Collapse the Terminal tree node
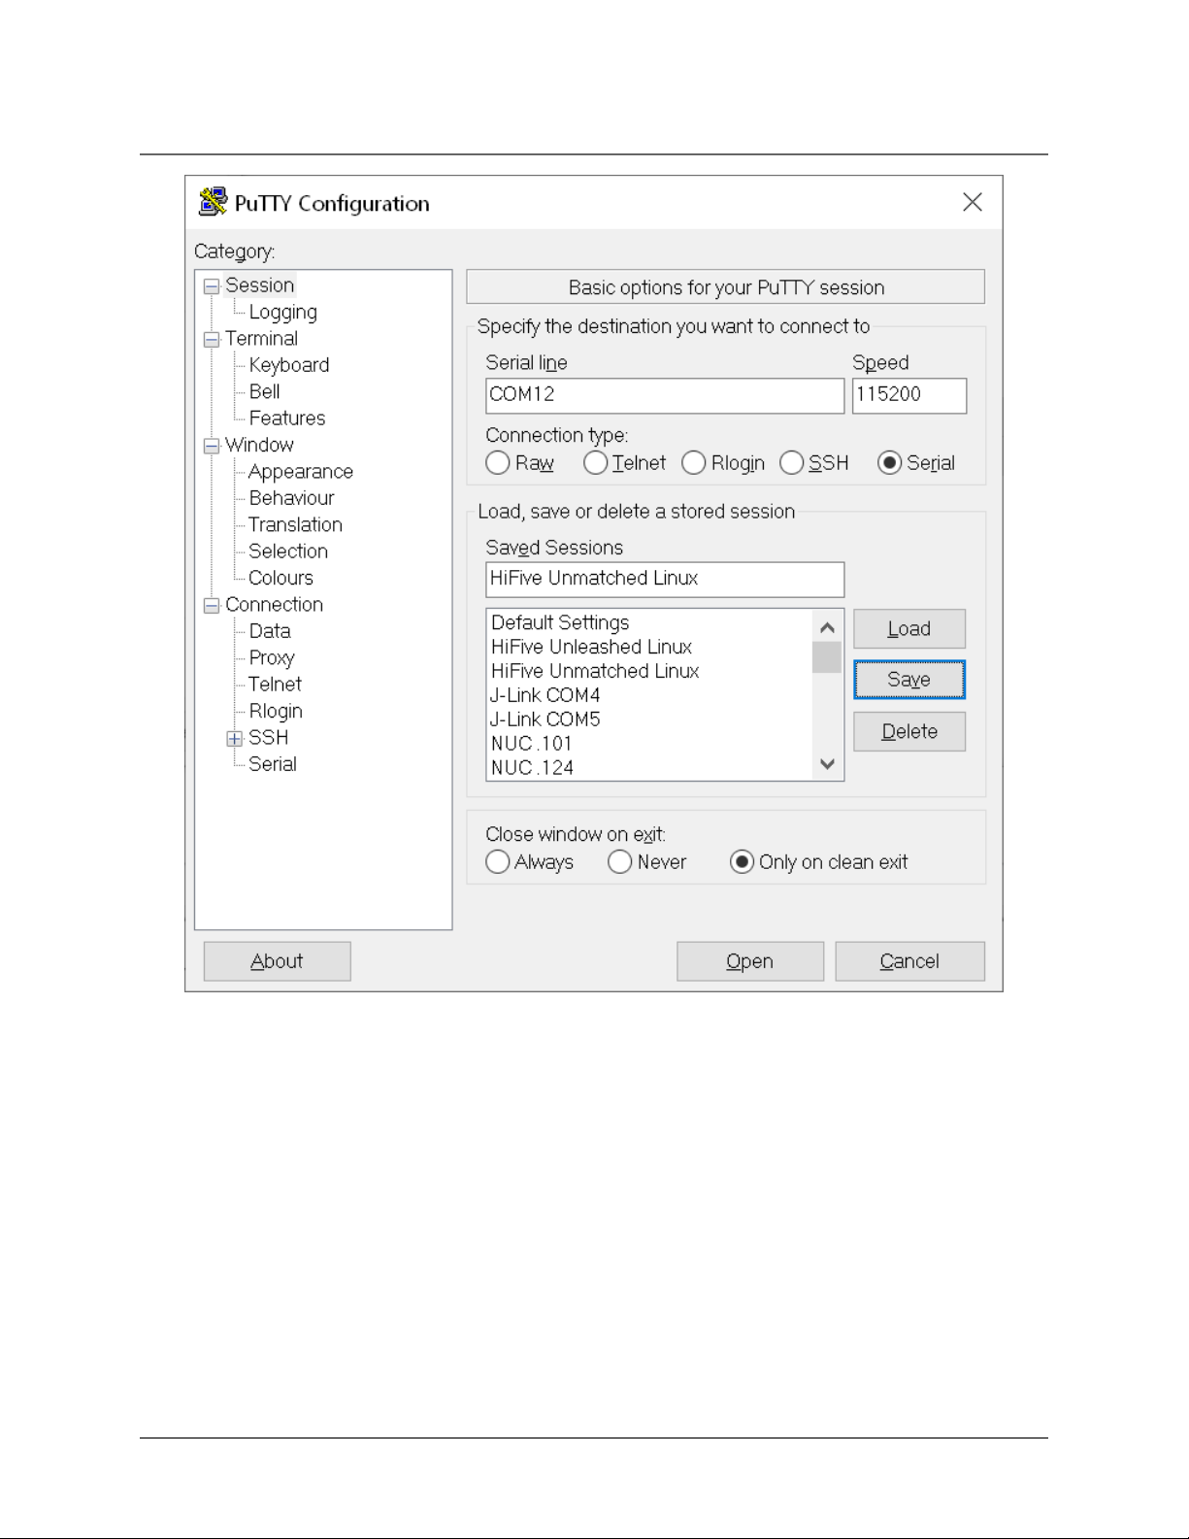The image size is (1189, 1539). [x=212, y=340]
